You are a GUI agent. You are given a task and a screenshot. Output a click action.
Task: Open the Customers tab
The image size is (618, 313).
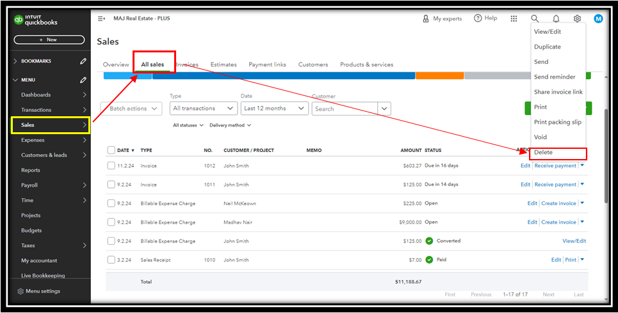313,65
